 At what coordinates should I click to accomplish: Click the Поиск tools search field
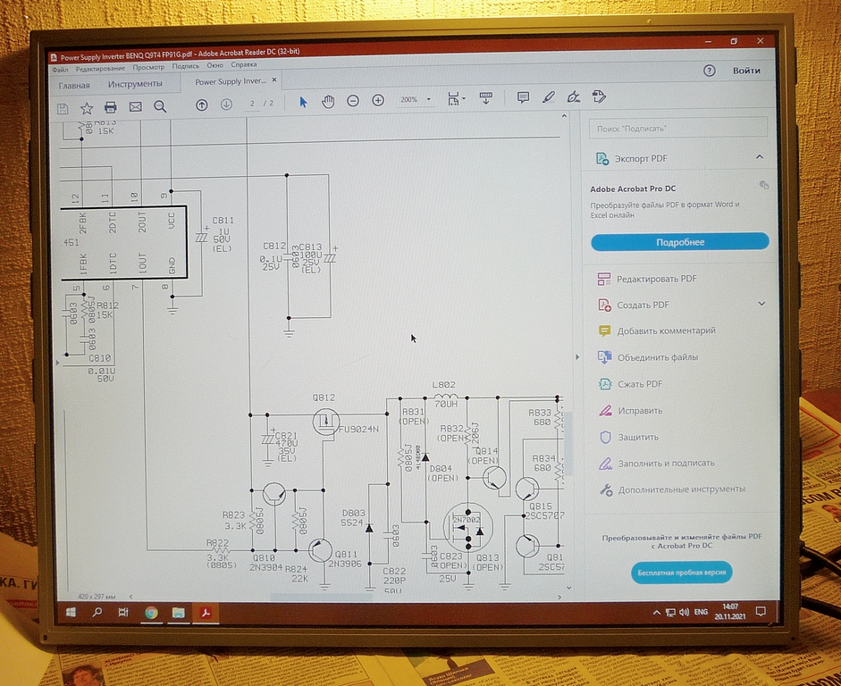point(679,129)
